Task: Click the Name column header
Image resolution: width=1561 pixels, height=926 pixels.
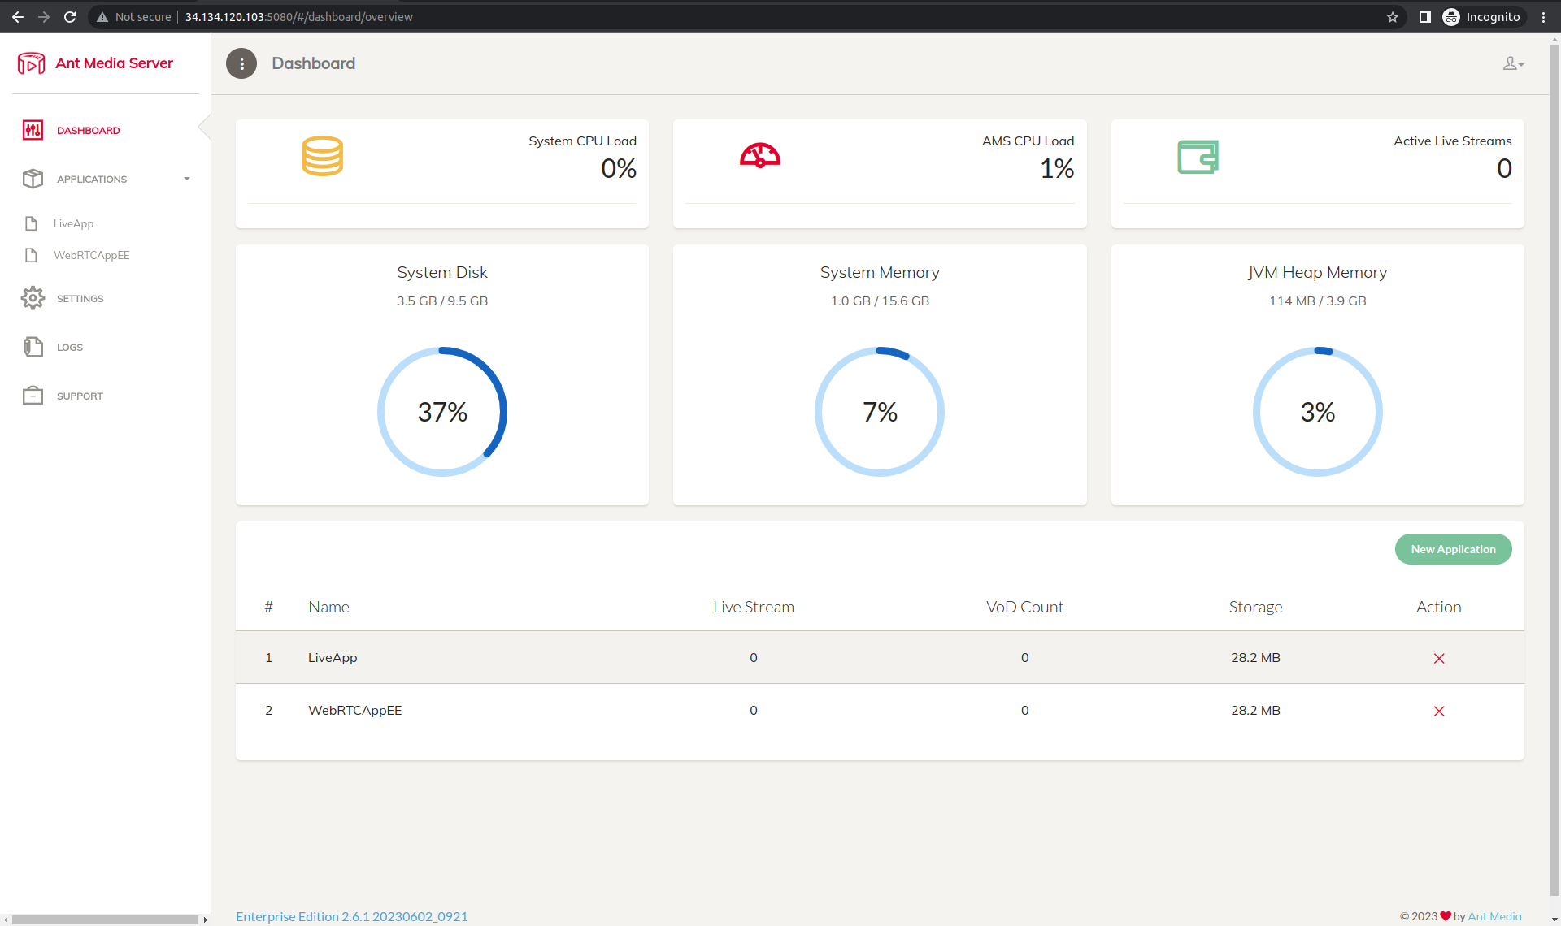Action: (328, 607)
